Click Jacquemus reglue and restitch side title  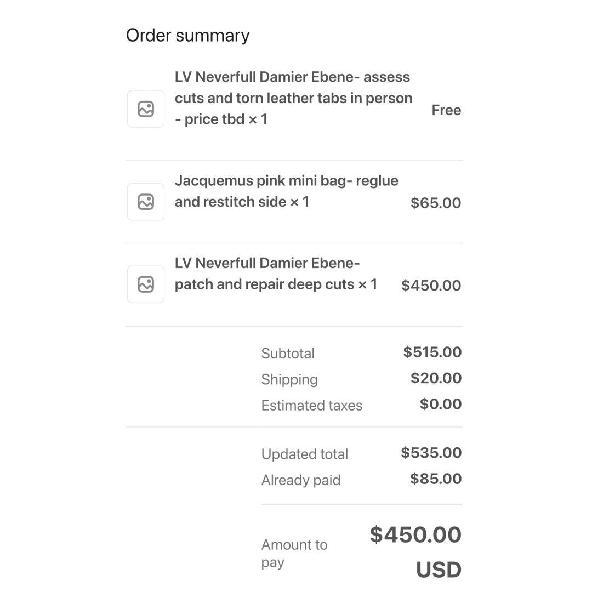tap(286, 191)
